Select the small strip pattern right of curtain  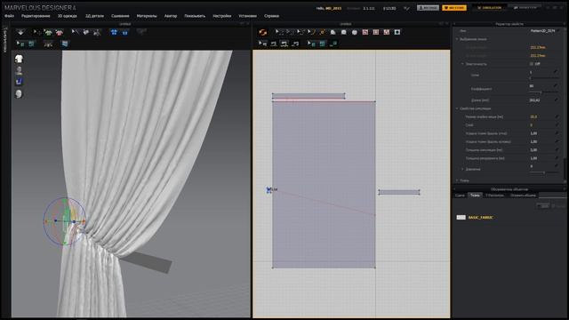tap(399, 192)
